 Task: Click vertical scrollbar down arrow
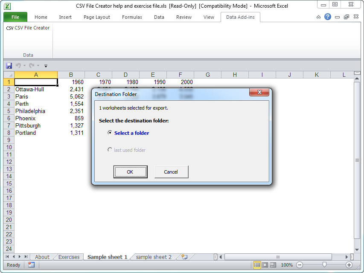(357, 250)
